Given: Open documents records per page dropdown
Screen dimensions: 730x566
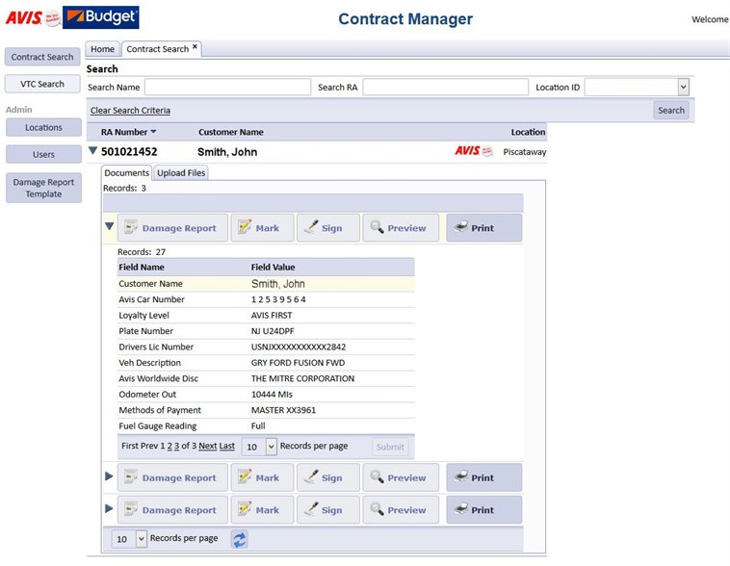Looking at the screenshot, I should click(x=142, y=538).
